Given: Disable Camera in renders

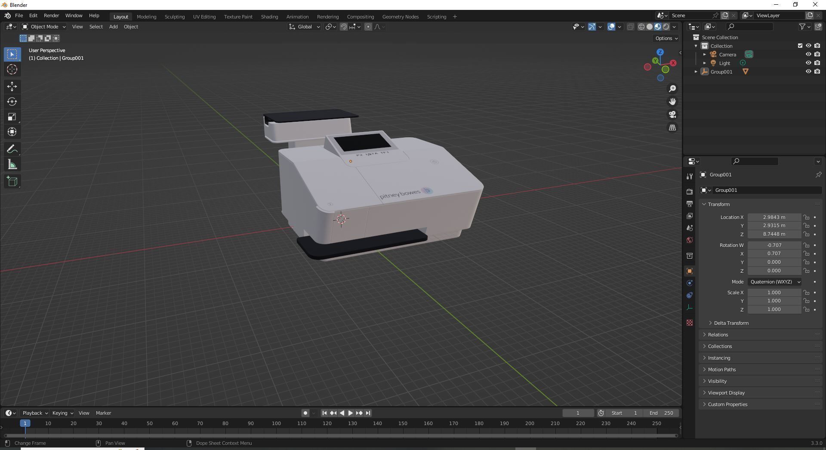Looking at the screenshot, I should [x=817, y=55].
